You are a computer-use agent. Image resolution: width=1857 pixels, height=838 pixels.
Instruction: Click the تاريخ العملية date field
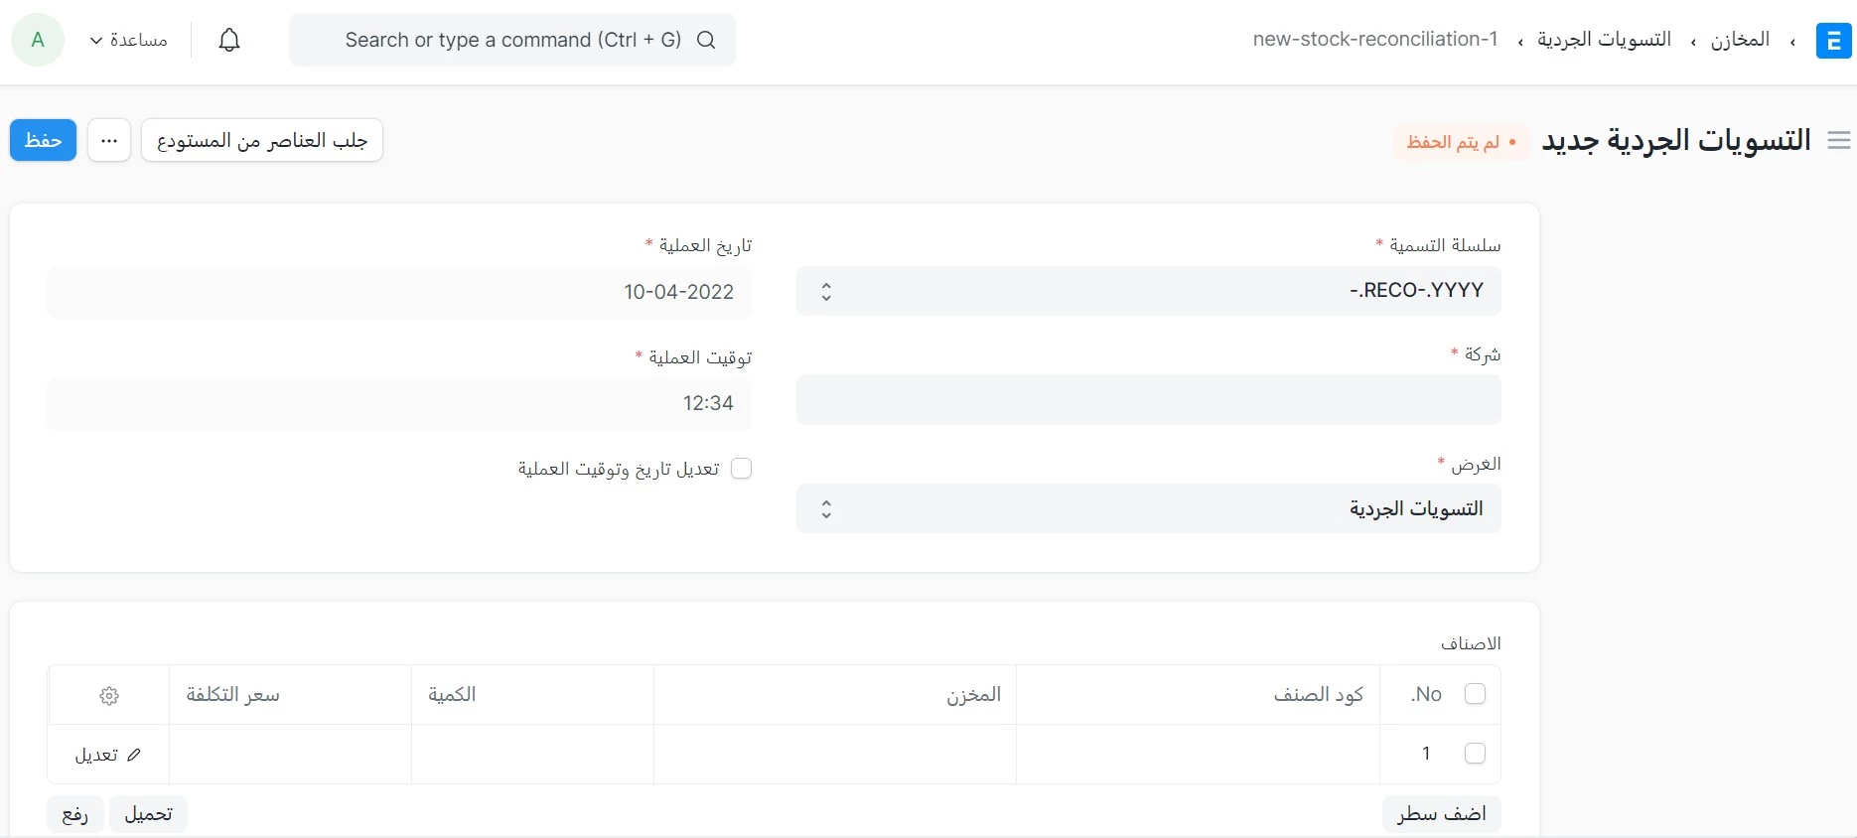399,292
